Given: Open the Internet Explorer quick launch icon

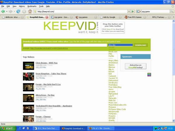Looking at the screenshot, I should click(x=20, y=128).
